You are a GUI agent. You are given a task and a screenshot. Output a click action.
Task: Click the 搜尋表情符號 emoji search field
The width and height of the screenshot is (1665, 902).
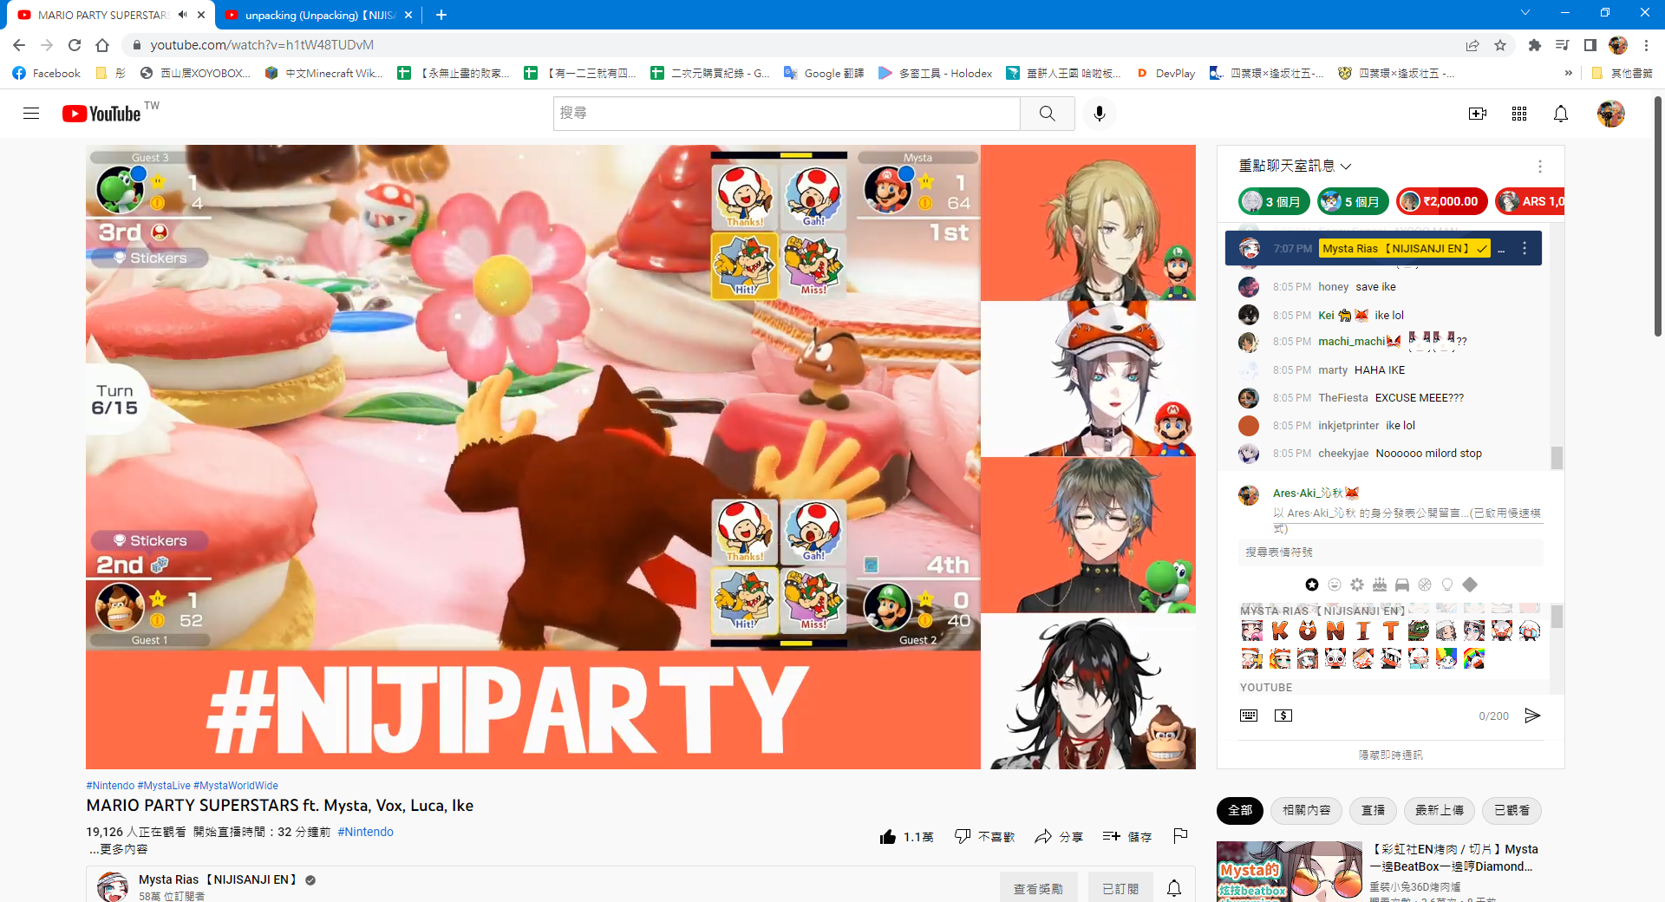pyautogui.click(x=1390, y=552)
